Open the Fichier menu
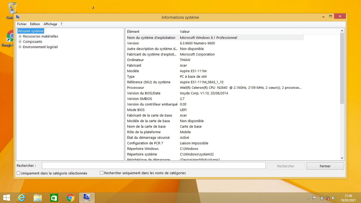Screen dimensions: 361x203 click(x=22, y=24)
